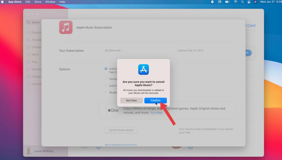Confirm canceling Apple Music
Image resolution: width=282 pixels, height=160 pixels.
155,100
